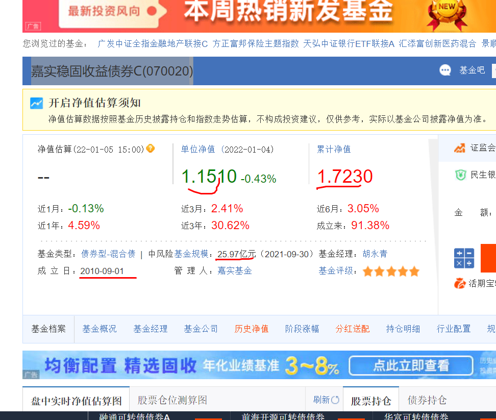Open 天弘中证银行ETF联接A fund link
The width and height of the screenshot is (496, 420).
tap(349, 44)
